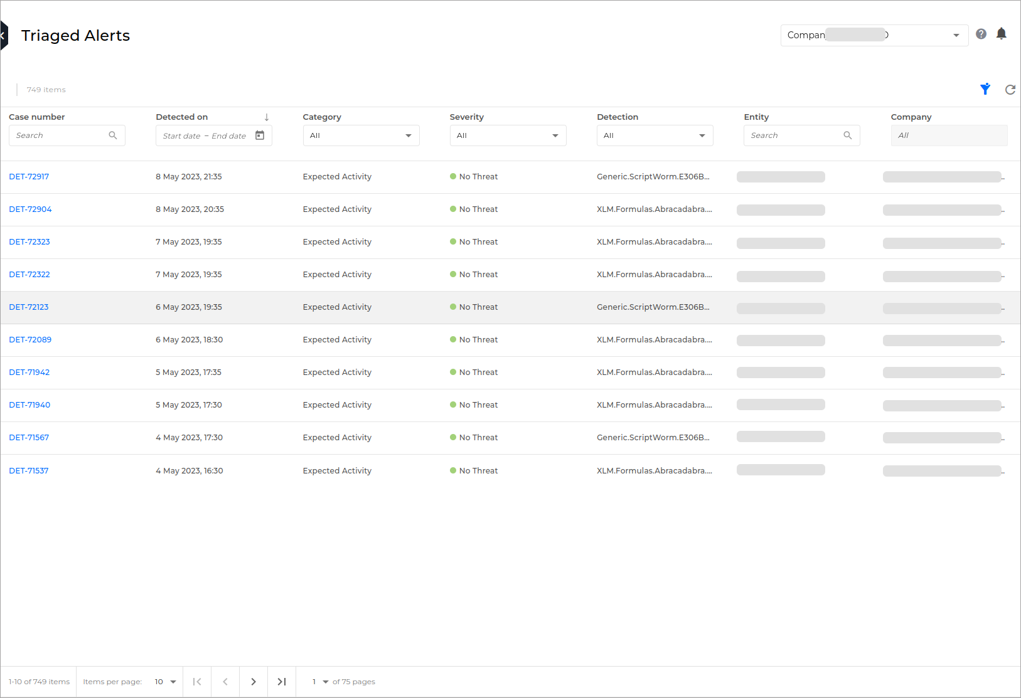
Task: Open case DET-72123
Action: click(x=29, y=307)
